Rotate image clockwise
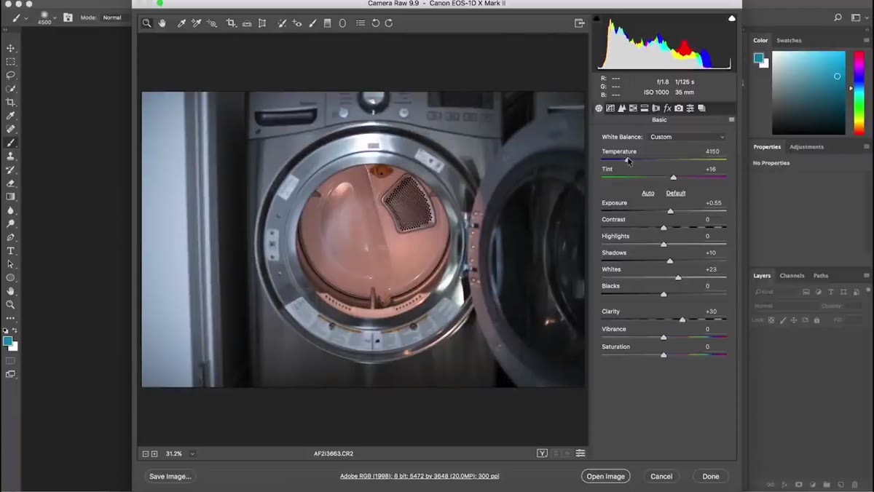 click(389, 23)
